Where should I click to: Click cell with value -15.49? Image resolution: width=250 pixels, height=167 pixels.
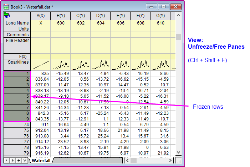[x=61, y=74]
